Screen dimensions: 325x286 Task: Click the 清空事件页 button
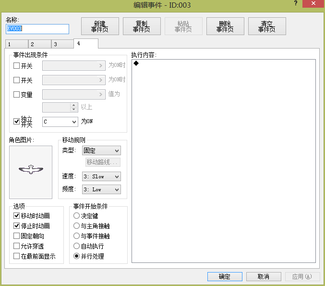(x=267, y=26)
